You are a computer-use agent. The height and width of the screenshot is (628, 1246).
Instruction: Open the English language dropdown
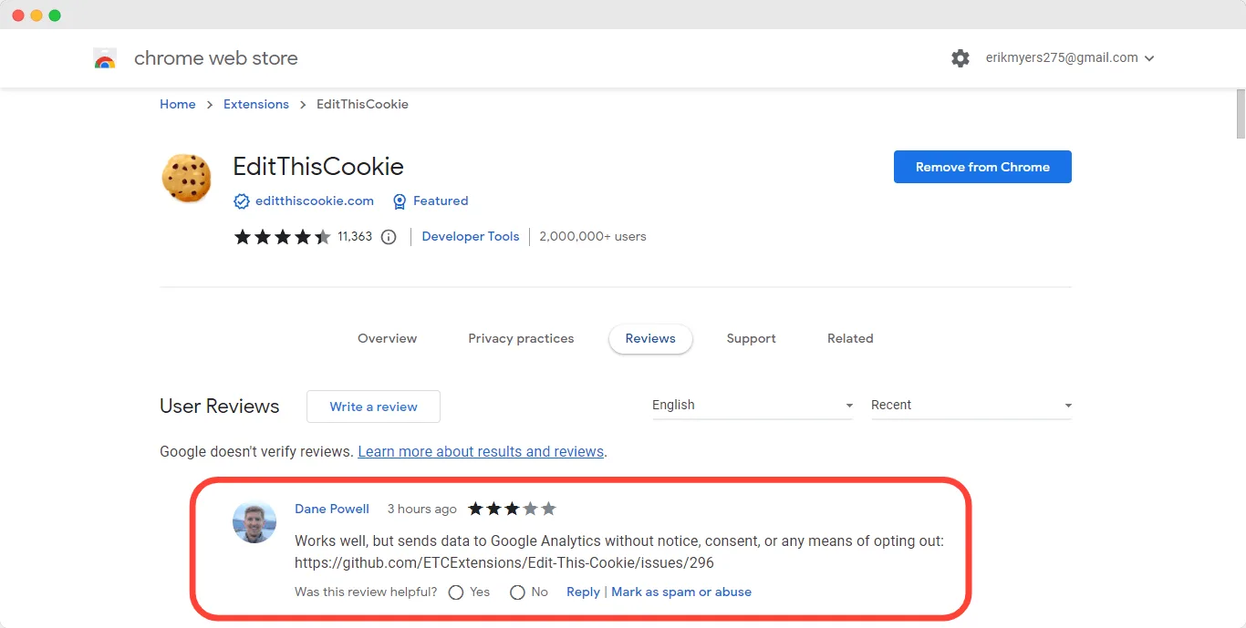click(x=753, y=406)
